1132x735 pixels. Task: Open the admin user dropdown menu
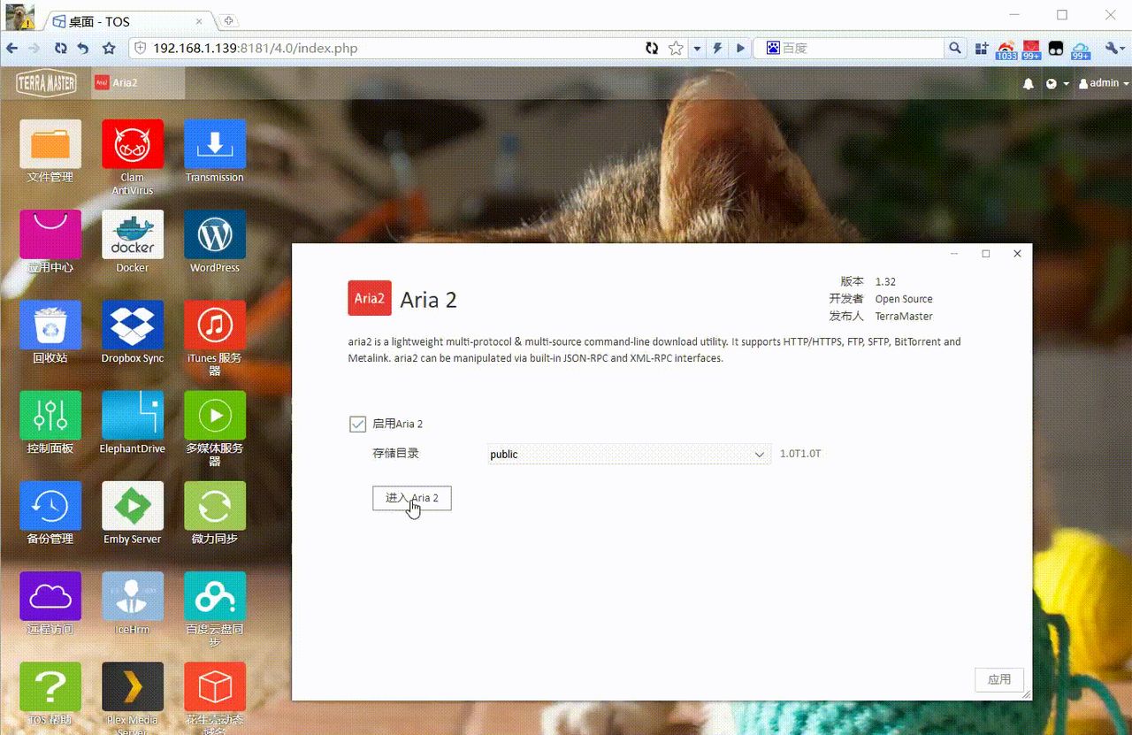pos(1104,83)
